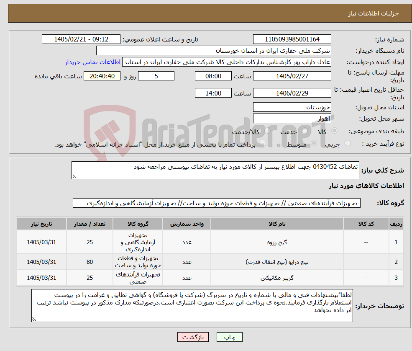Click the نام کالا column header
412x351 pixels.
[x=277, y=224]
